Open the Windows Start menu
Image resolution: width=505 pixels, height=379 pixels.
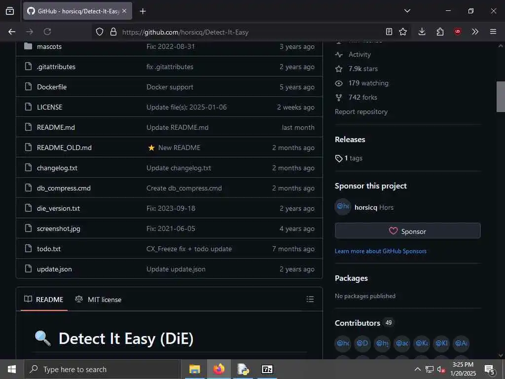pyautogui.click(x=12, y=369)
